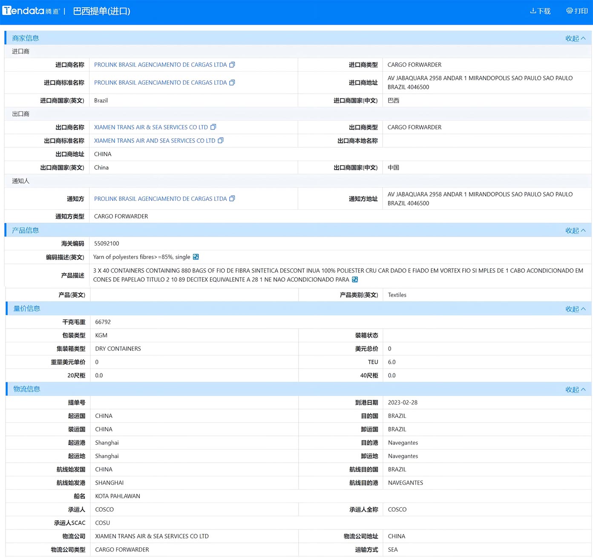Translate icon at end of 产品描述 text
Viewport: 593px width, 558px height.
point(355,279)
